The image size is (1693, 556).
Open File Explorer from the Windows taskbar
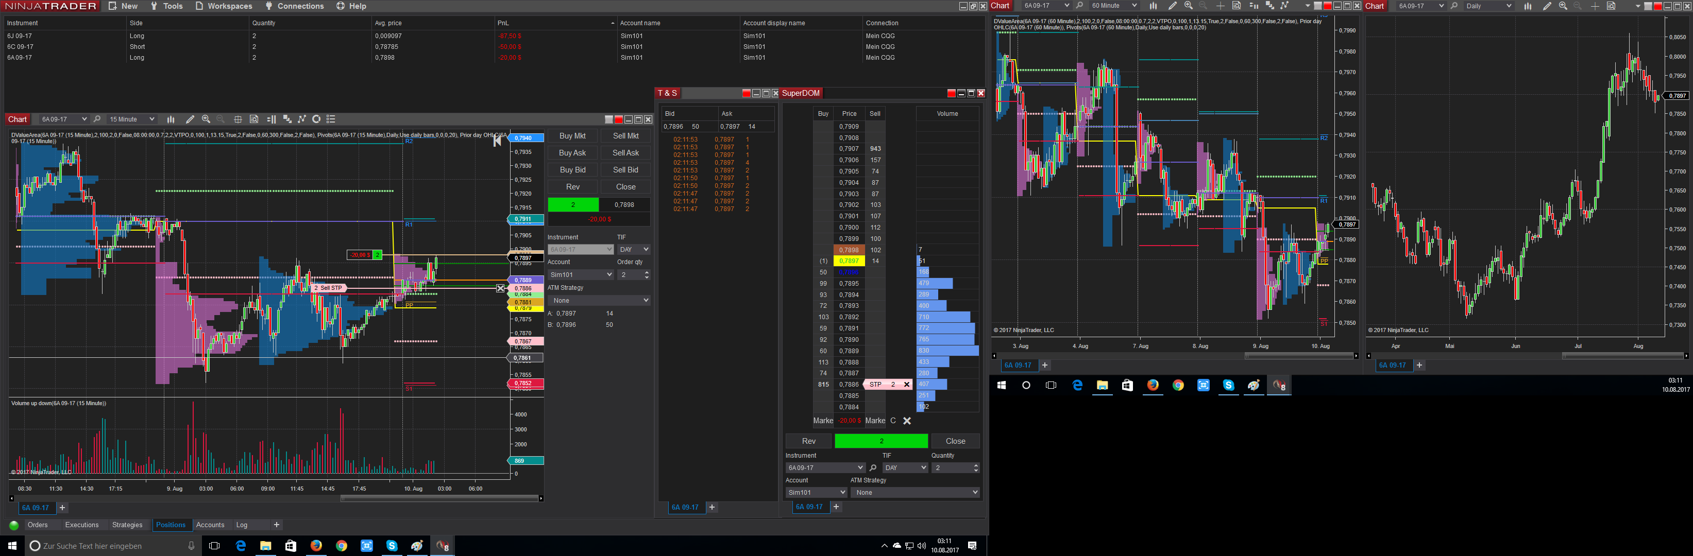[x=265, y=546]
